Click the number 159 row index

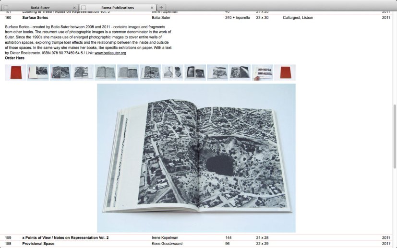coord(8,237)
